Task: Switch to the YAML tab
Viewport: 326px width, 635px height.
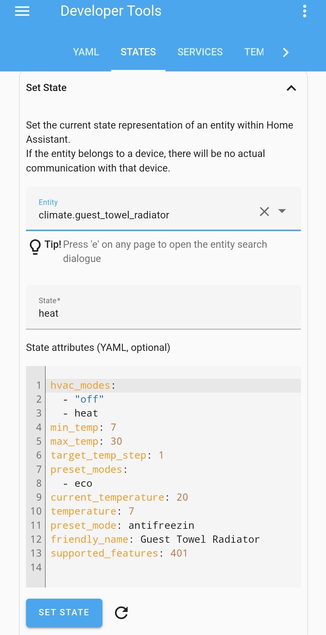Action: coord(86,52)
